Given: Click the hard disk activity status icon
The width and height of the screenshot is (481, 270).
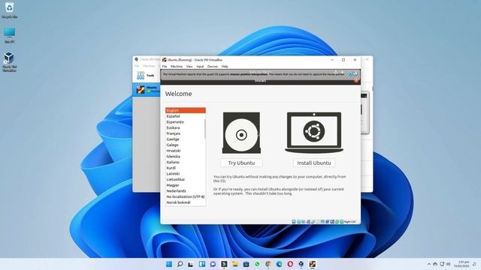Looking at the screenshot, I should [x=294, y=221].
